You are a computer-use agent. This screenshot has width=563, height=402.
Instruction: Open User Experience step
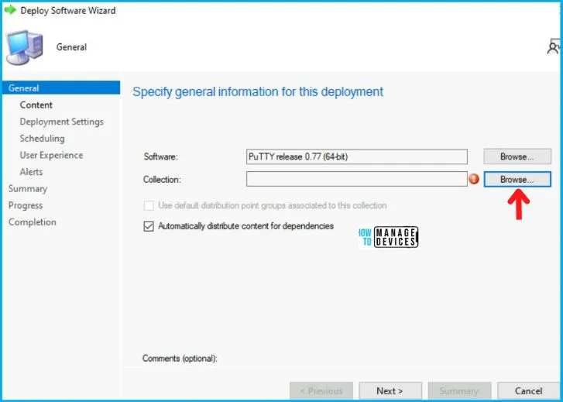tap(51, 155)
